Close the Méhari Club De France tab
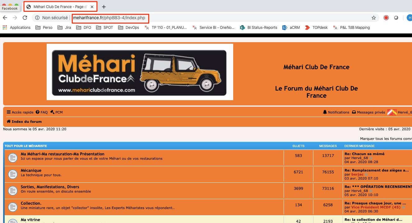The height and width of the screenshot is (223, 412). (x=92, y=7)
